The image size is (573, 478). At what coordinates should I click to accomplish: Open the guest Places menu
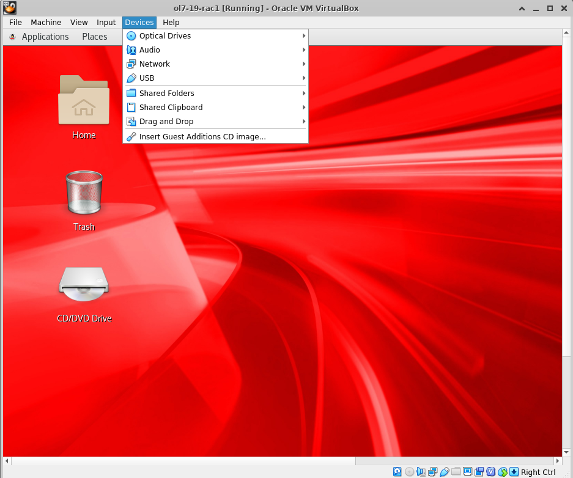(95, 37)
